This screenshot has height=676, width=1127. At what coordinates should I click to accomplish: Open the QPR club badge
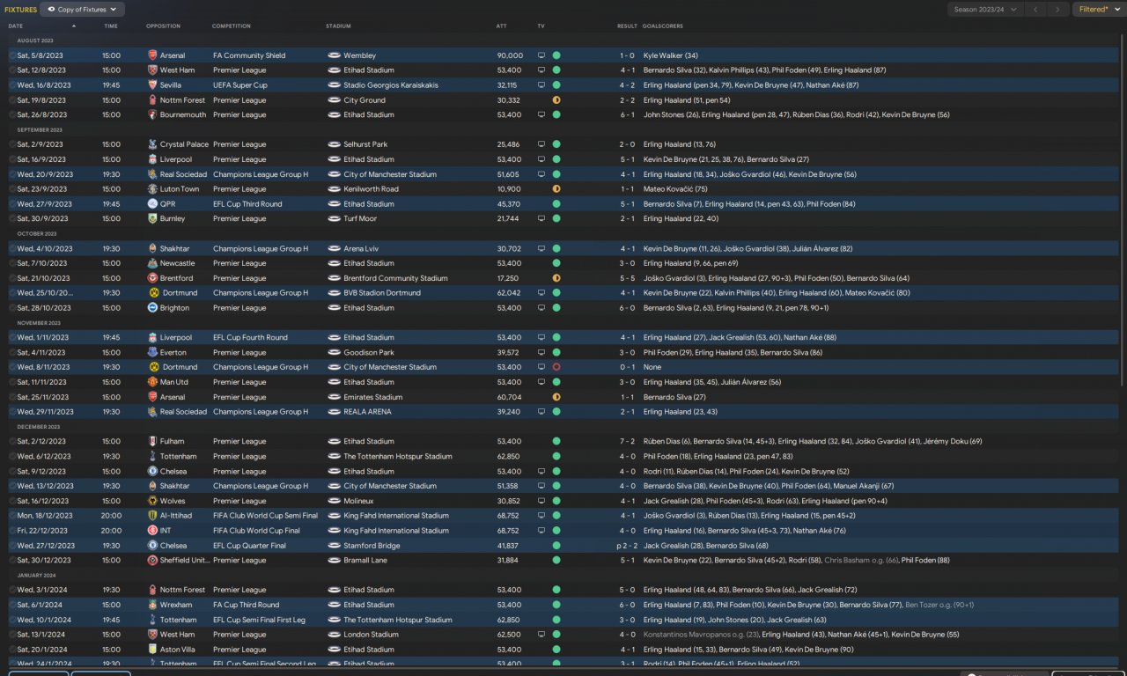[152, 204]
